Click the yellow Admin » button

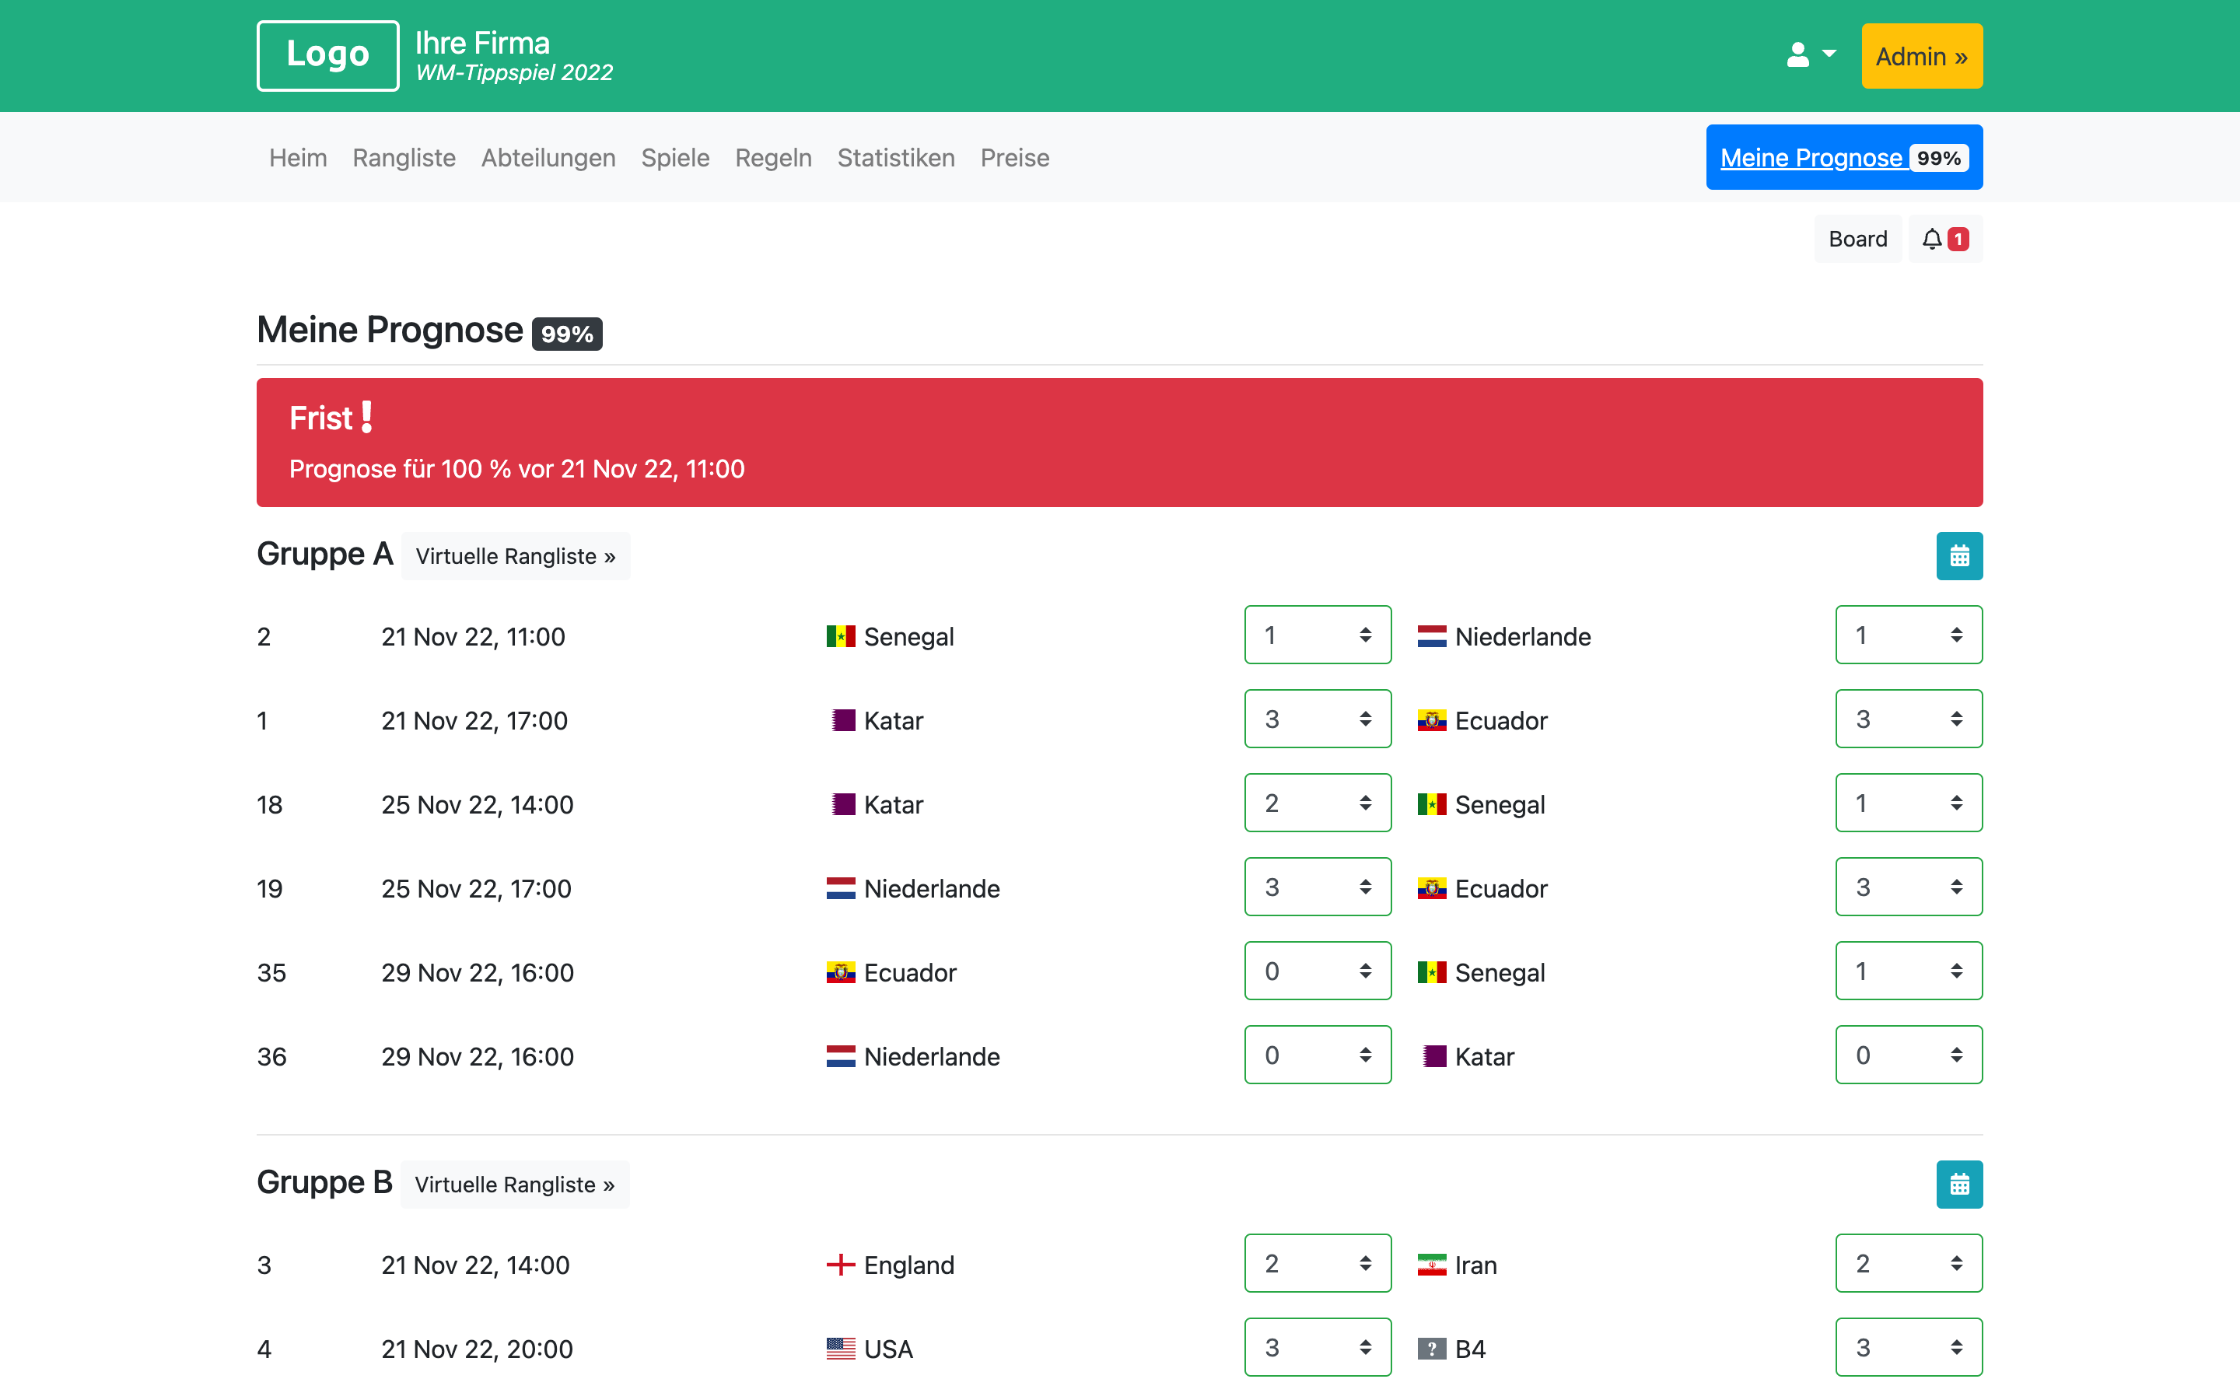click(x=1922, y=57)
